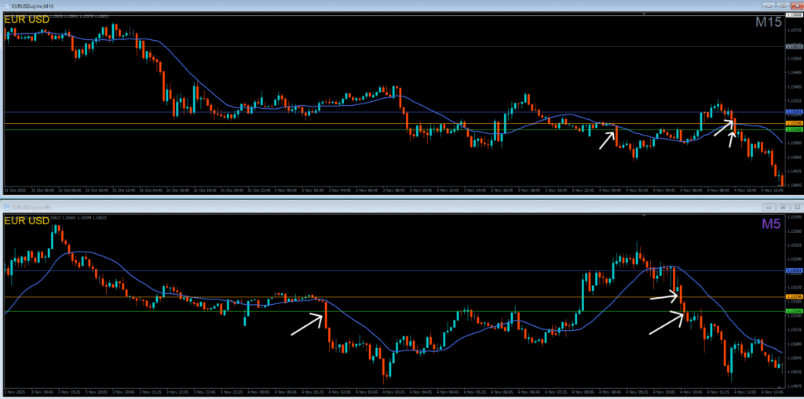Viewport: 804px width, 399px height.
Task: Minimize the EURUSD M5 chart window
Action: 769,207
